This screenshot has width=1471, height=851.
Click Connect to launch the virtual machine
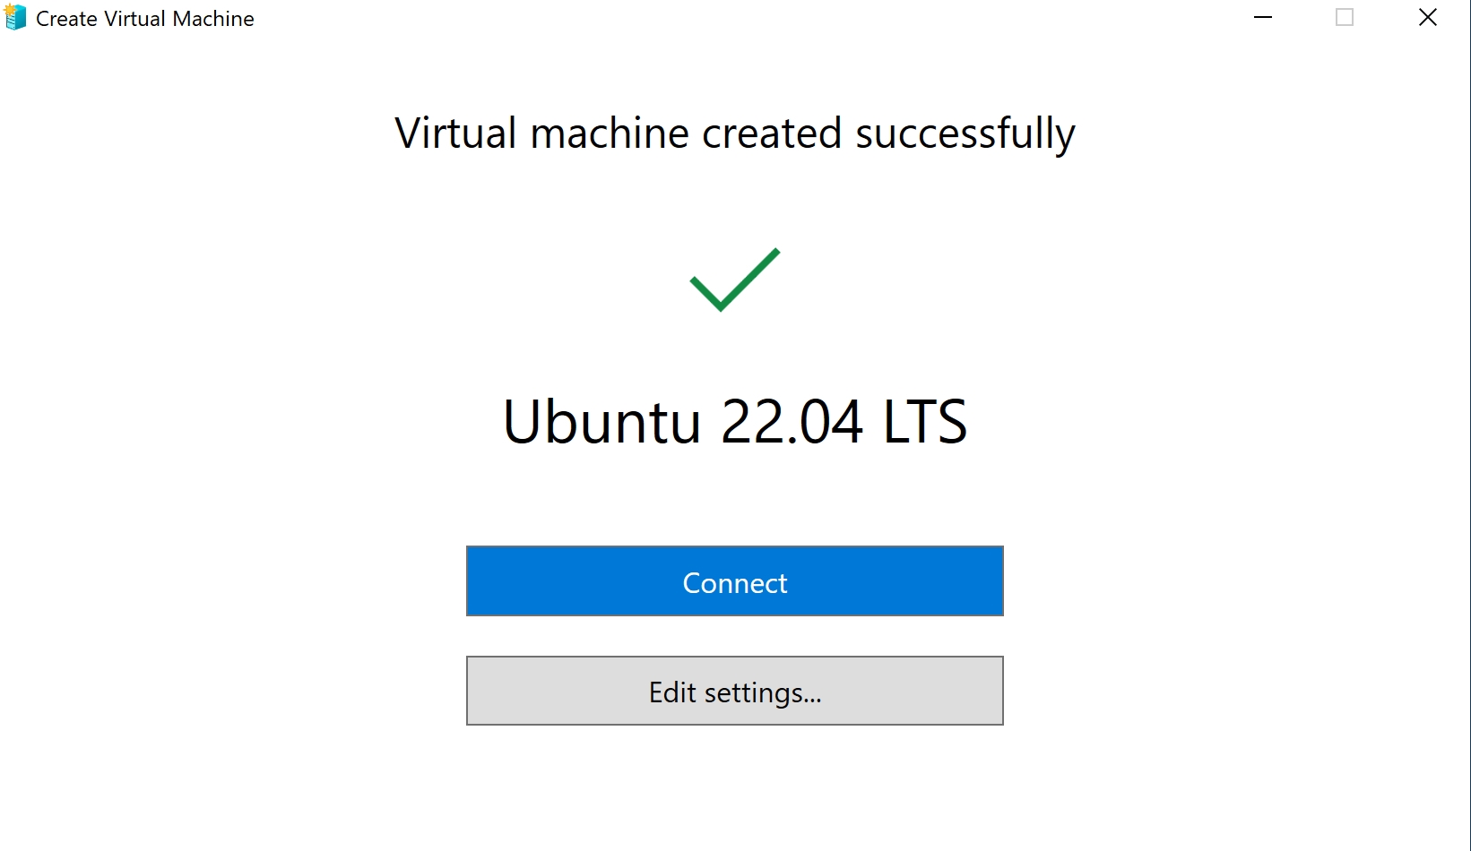click(734, 581)
